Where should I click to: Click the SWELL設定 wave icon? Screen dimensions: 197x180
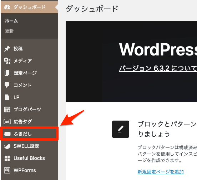[x=7, y=146]
